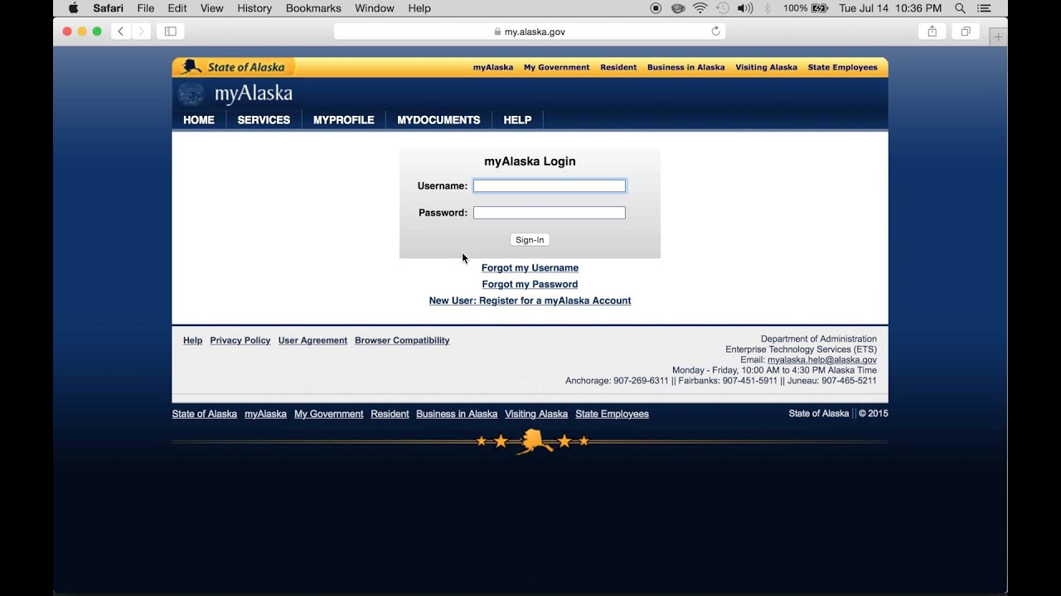1061x596 pixels.
Task: Click the my.alaska.gov address bar
Action: [530, 31]
